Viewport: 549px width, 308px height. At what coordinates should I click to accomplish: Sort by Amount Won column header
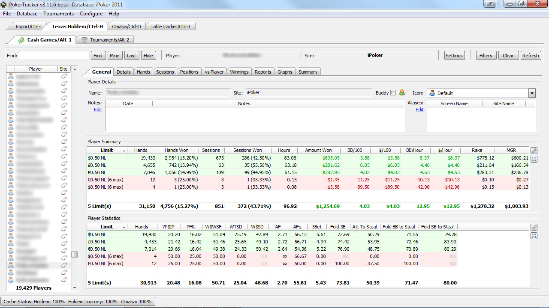(318, 150)
